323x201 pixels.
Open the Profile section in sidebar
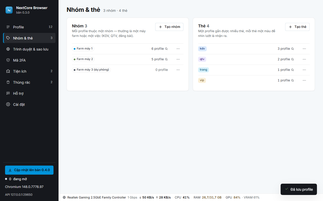[x=29, y=27]
